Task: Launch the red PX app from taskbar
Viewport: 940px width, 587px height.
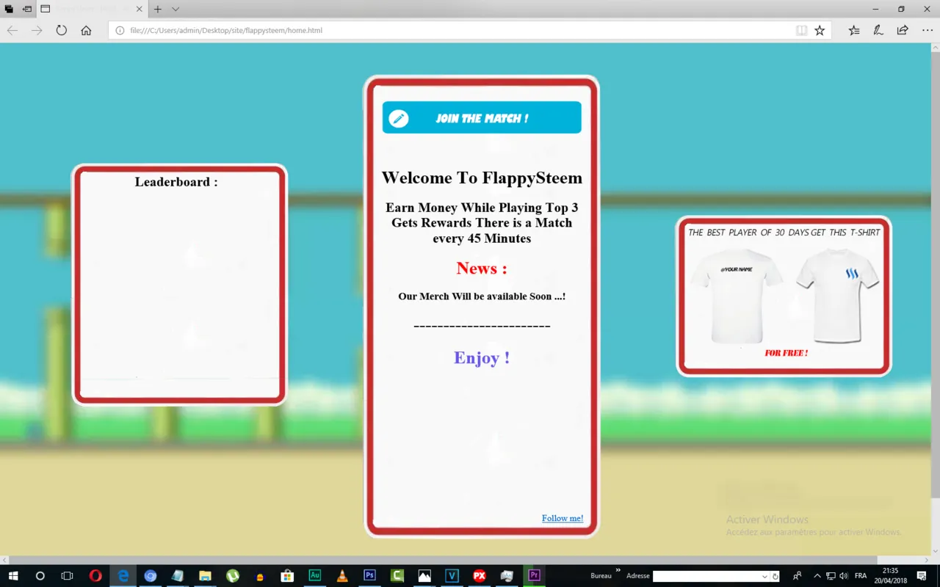Action: pyautogui.click(x=480, y=576)
